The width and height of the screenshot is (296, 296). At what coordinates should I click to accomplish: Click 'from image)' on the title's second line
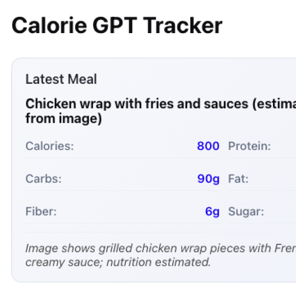[x=64, y=119]
